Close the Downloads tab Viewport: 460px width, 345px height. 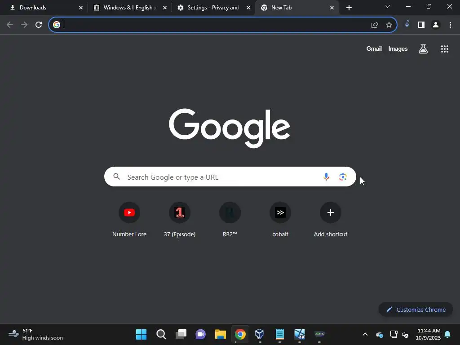click(81, 8)
